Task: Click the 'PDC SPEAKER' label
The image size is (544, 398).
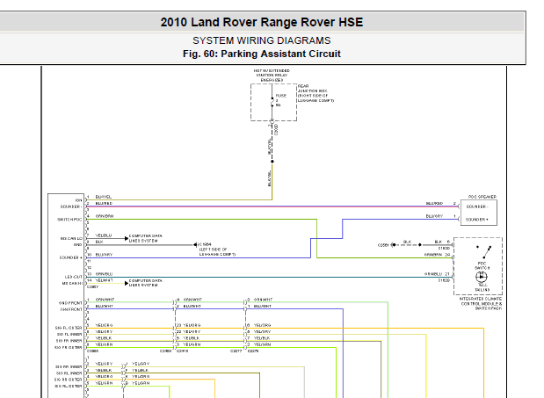Action: [x=482, y=197]
